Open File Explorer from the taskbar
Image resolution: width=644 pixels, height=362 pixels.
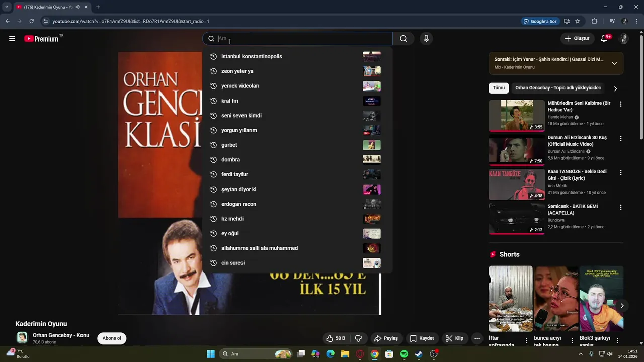tap(345, 354)
